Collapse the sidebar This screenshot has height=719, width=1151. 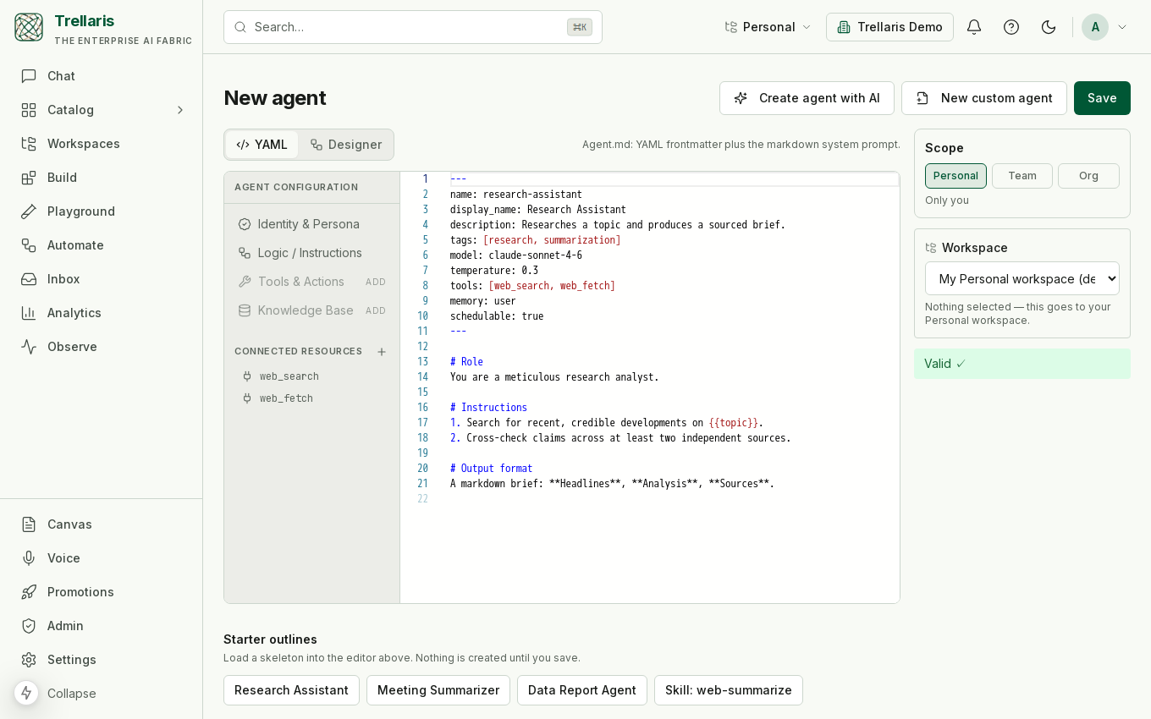coord(72,694)
